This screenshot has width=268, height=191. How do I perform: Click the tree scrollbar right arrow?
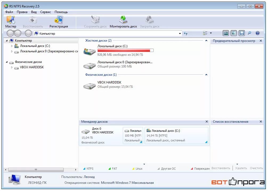click(76, 170)
